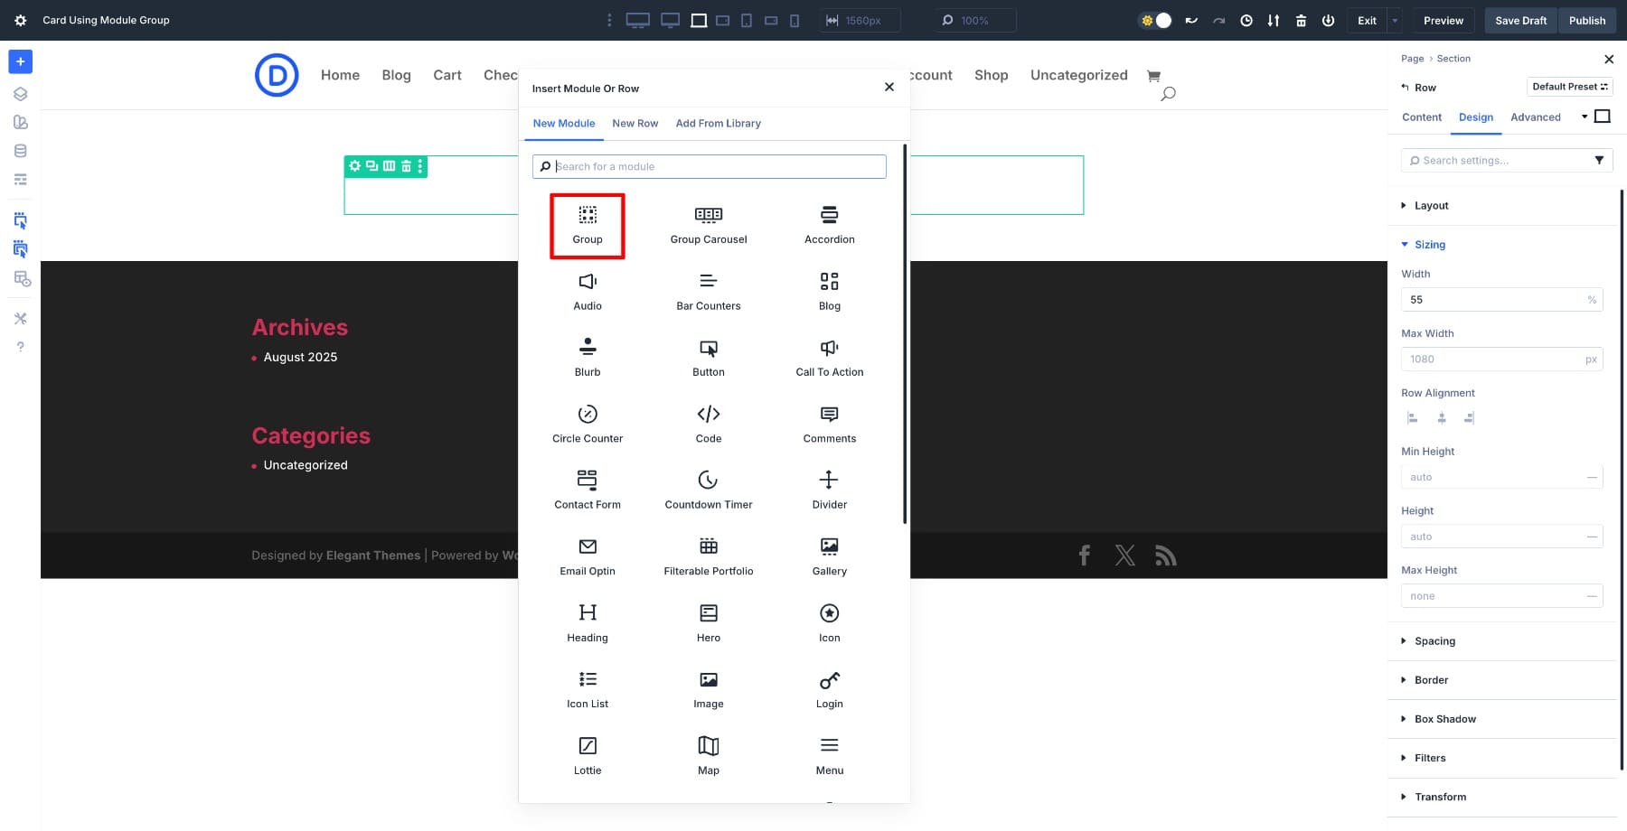This screenshot has height=831, width=1627.
Task: Switch to the Add From Library tab
Action: click(x=718, y=123)
